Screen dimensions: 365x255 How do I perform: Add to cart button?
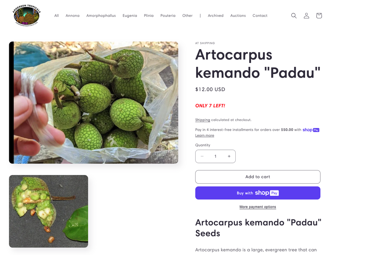coord(258,177)
